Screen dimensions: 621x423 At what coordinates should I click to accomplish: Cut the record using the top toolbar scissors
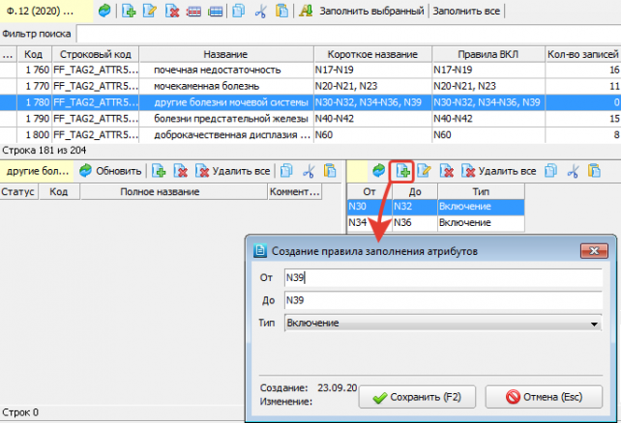[x=260, y=11]
